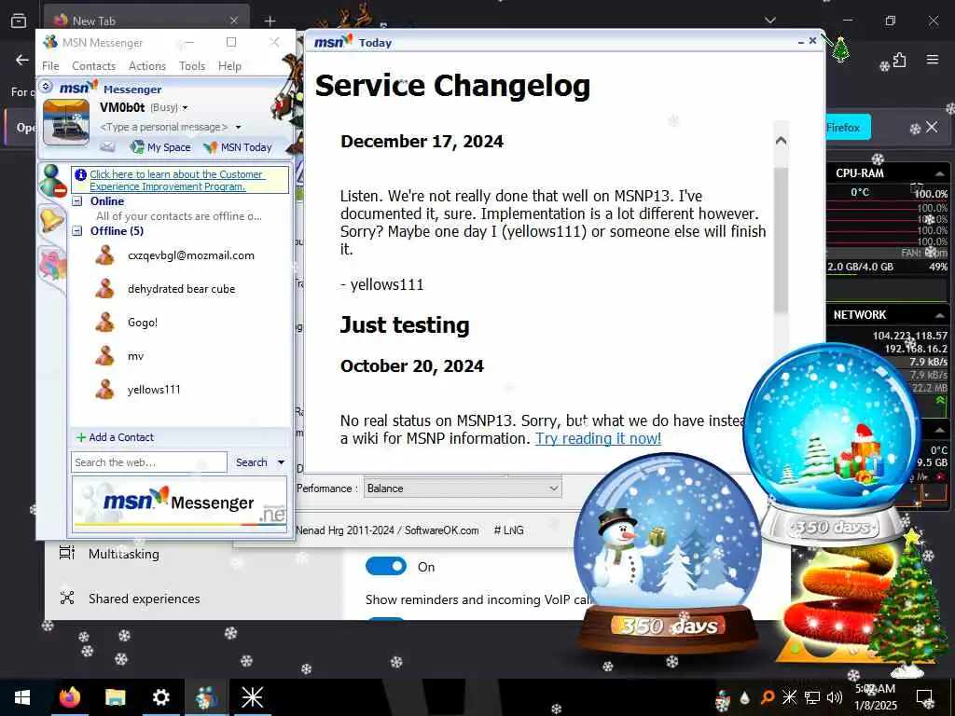
Task: Open Settings gear on the taskbar
Action: tap(160, 697)
